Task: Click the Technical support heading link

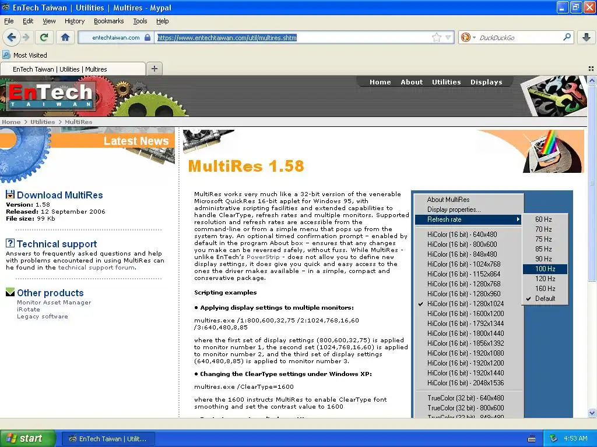Action: click(x=57, y=244)
